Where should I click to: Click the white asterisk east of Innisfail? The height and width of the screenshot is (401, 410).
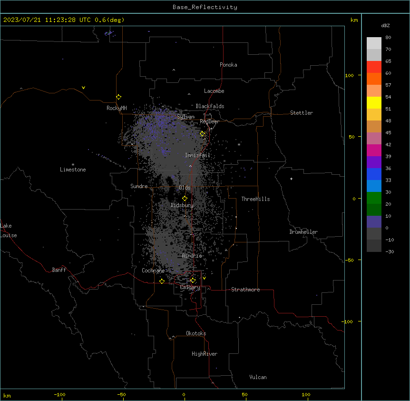point(239,145)
